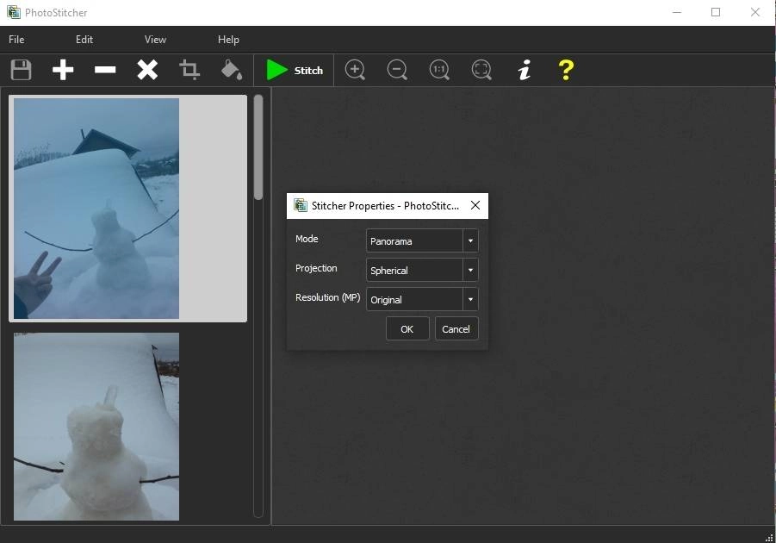Close the main PhotoStitcher window
This screenshot has height=543, width=776.
point(755,12)
